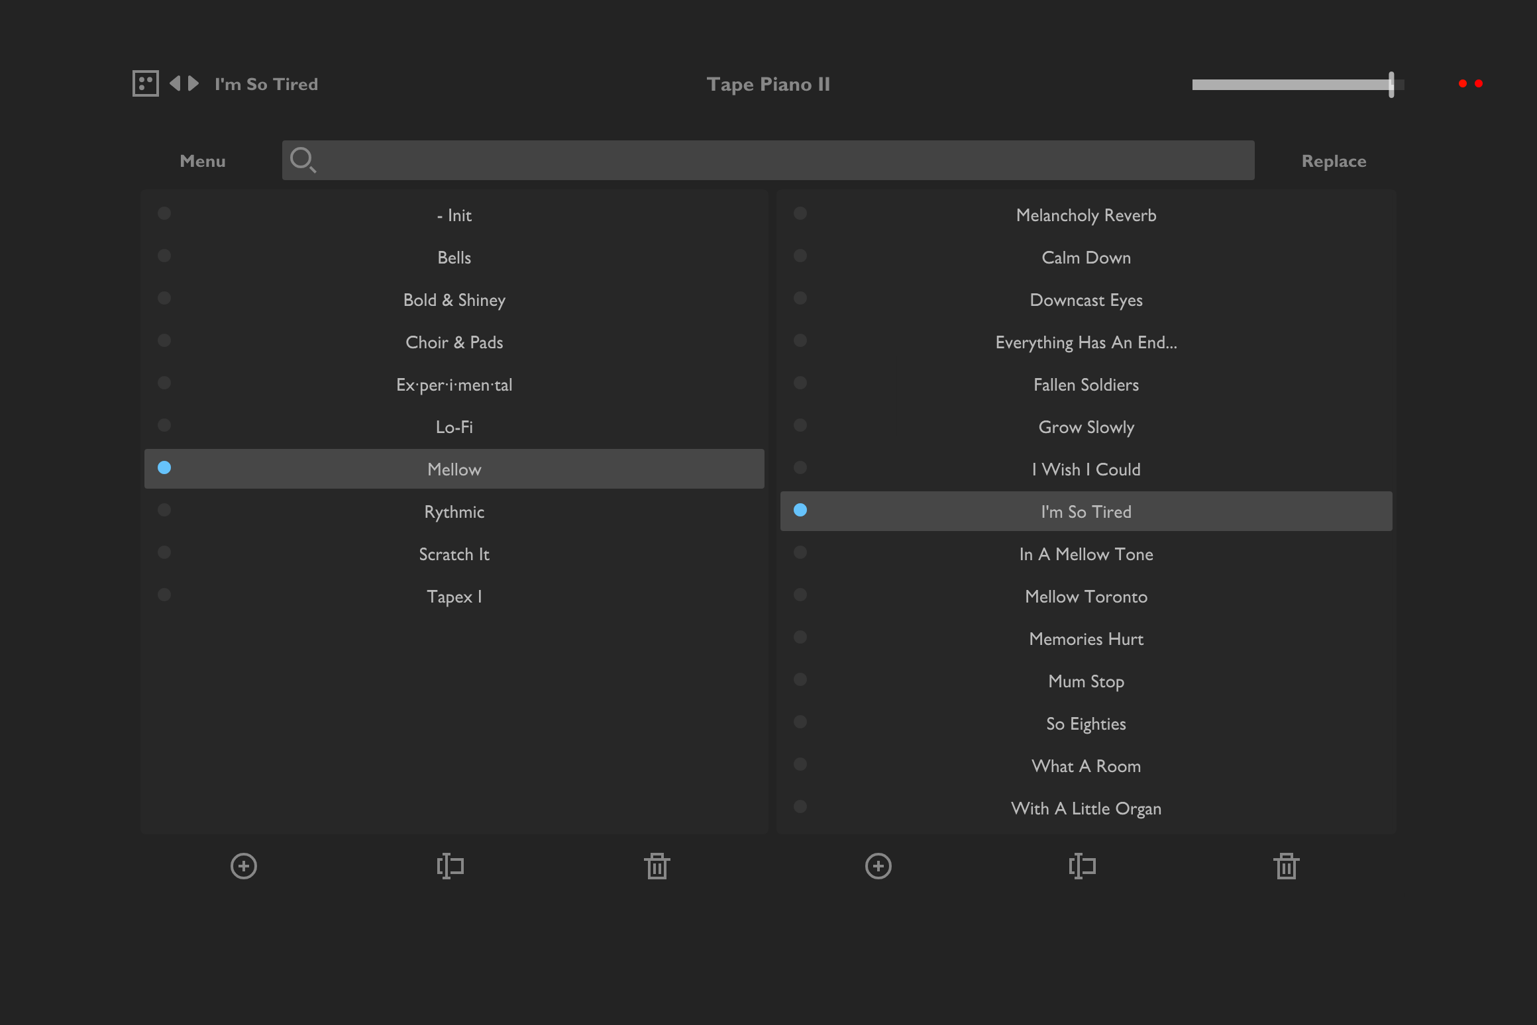
Task: Load the I Wish I Could preset
Action: (1086, 469)
